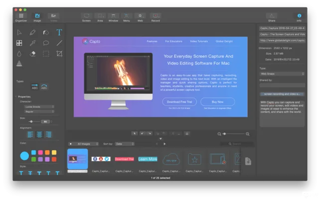Click the Menu capture icon

point(127,16)
